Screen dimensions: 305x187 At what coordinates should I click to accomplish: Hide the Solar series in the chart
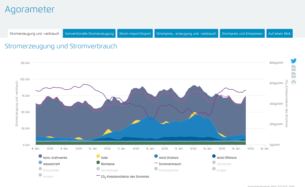tap(102, 158)
